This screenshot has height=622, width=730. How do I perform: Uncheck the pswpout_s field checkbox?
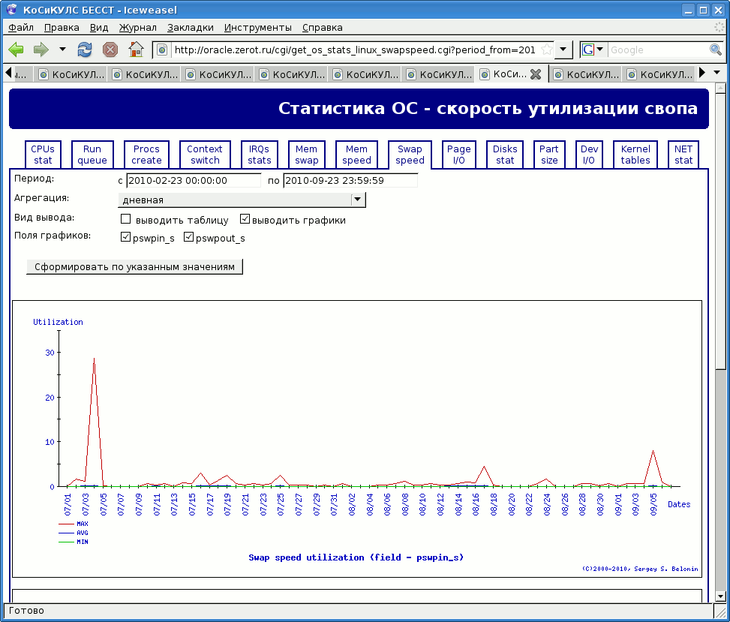coord(188,237)
